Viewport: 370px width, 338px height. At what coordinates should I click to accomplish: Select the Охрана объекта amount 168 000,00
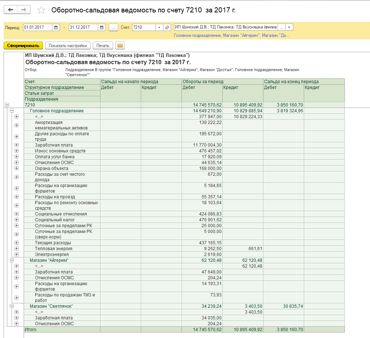click(202, 168)
